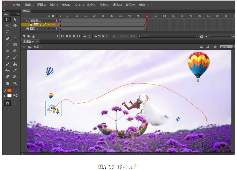Select the Eraser tool
This screenshot has width=237, height=170.
pyautogui.click(x=7, y=76)
